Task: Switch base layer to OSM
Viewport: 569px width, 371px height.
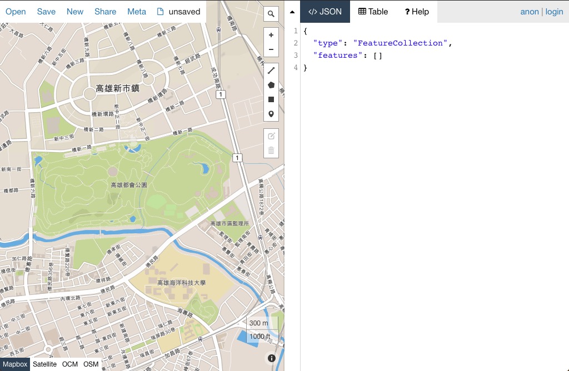Action: point(91,364)
